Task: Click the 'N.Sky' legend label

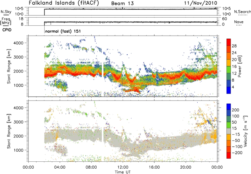Action: tap(6, 12)
